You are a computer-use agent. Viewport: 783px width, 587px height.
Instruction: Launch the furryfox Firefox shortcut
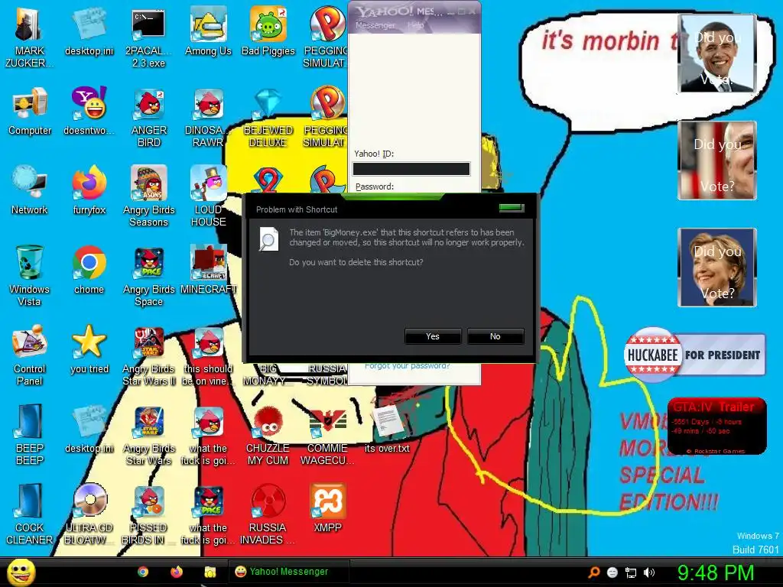(89, 190)
